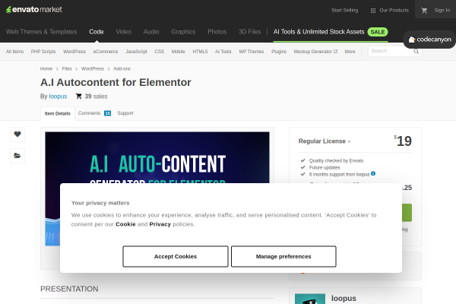Click the 39 sales text
Viewport: 456px width, 304px height.
[x=96, y=97]
